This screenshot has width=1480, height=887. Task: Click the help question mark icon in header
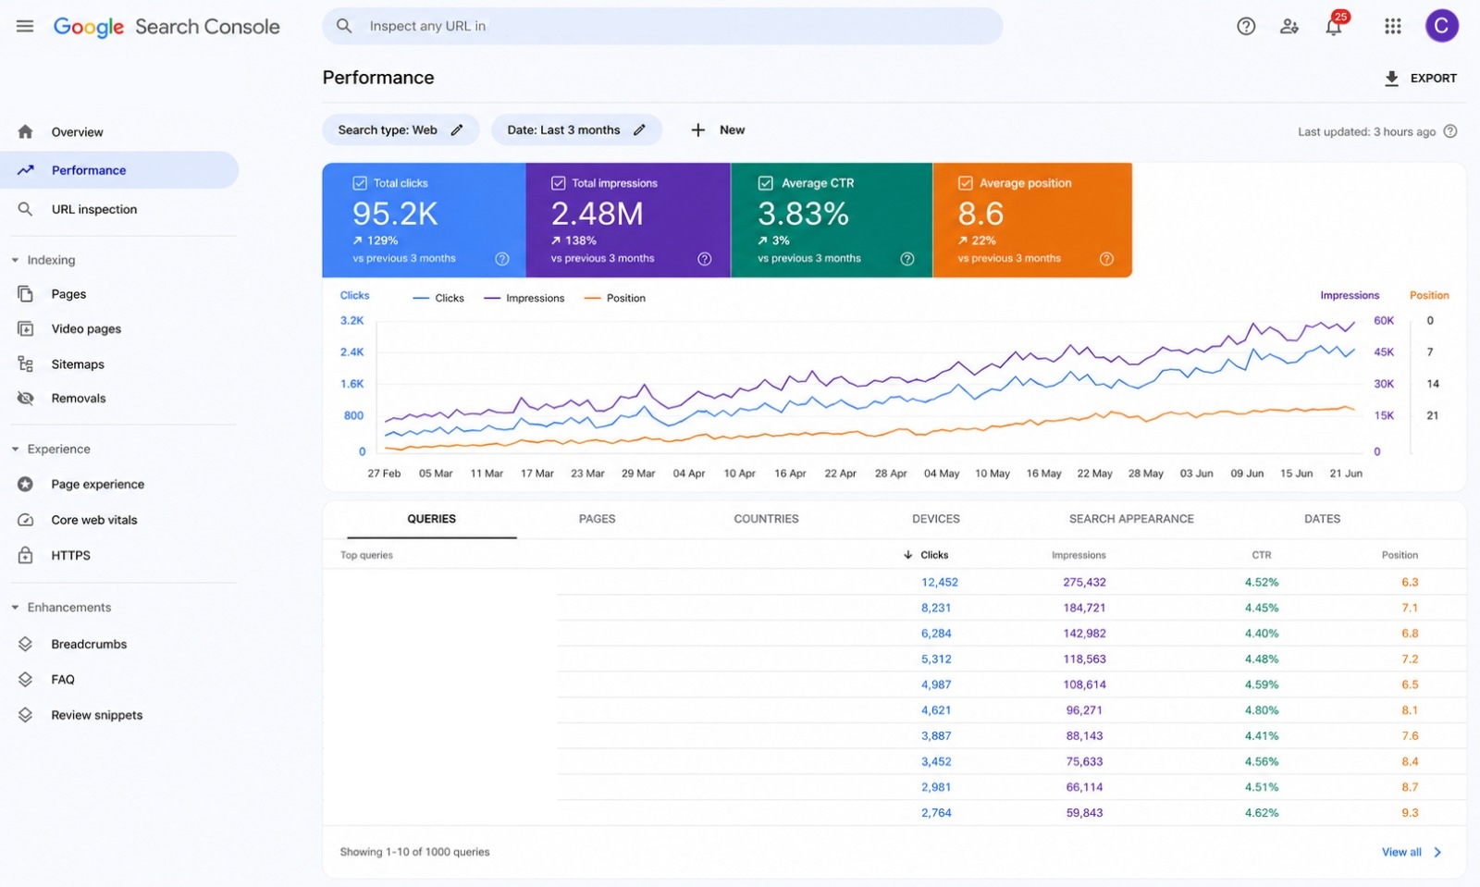1246,27
